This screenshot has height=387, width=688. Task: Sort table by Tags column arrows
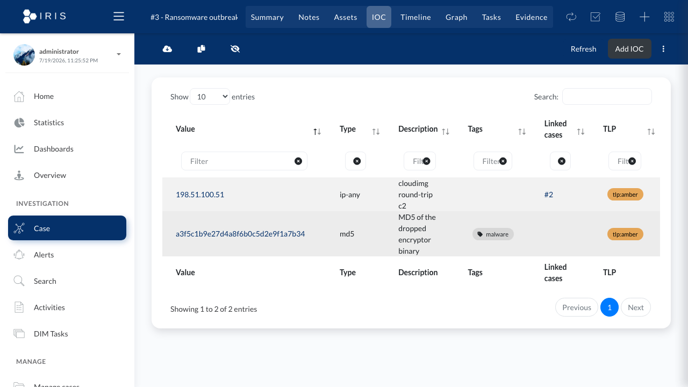tap(522, 132)
